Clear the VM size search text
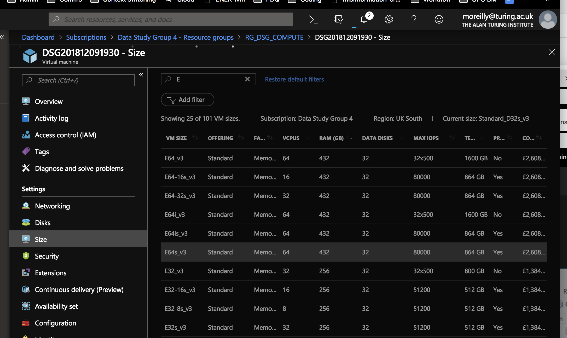The width and height of the screenshot is (567, 338). click(247, 79)
